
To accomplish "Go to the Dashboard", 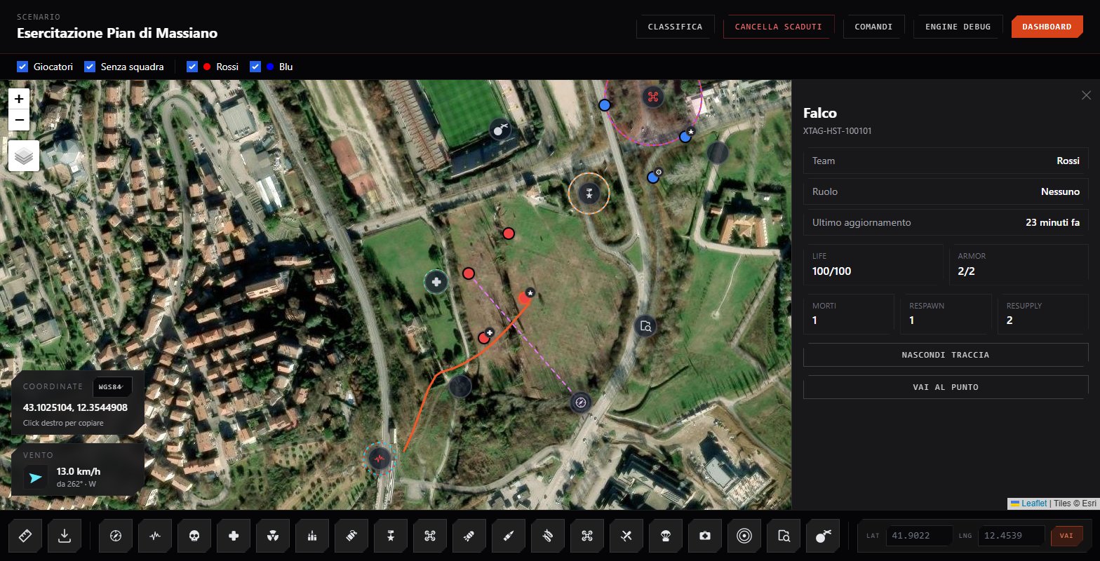I will [1047, 27].
